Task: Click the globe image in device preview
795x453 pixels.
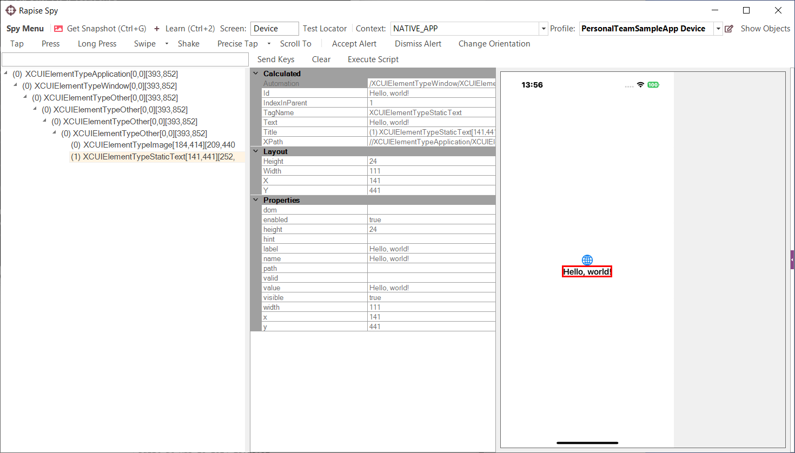Action: tap(587, 260)
